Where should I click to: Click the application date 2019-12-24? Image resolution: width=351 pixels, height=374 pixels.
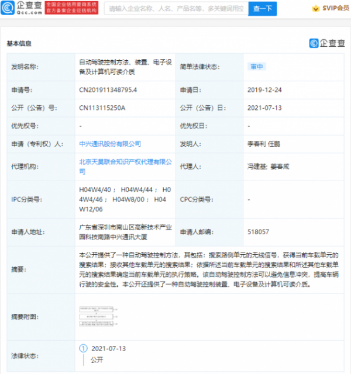click(x=264, y=90)
